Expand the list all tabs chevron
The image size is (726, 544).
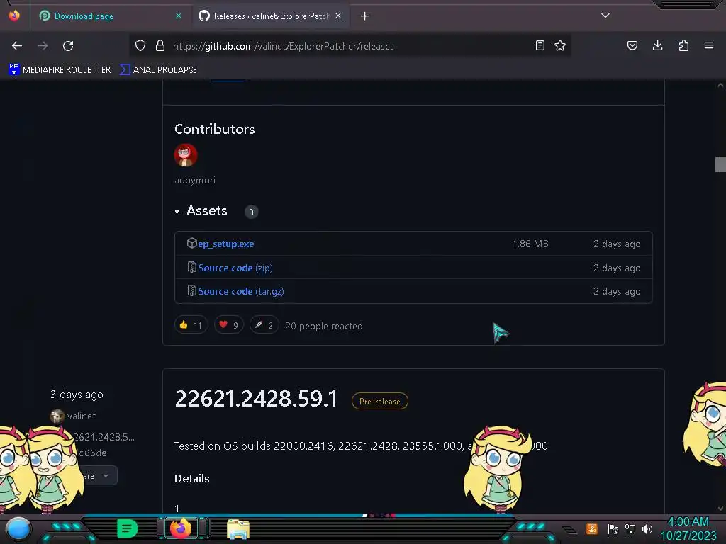click(x=605, y=16)
